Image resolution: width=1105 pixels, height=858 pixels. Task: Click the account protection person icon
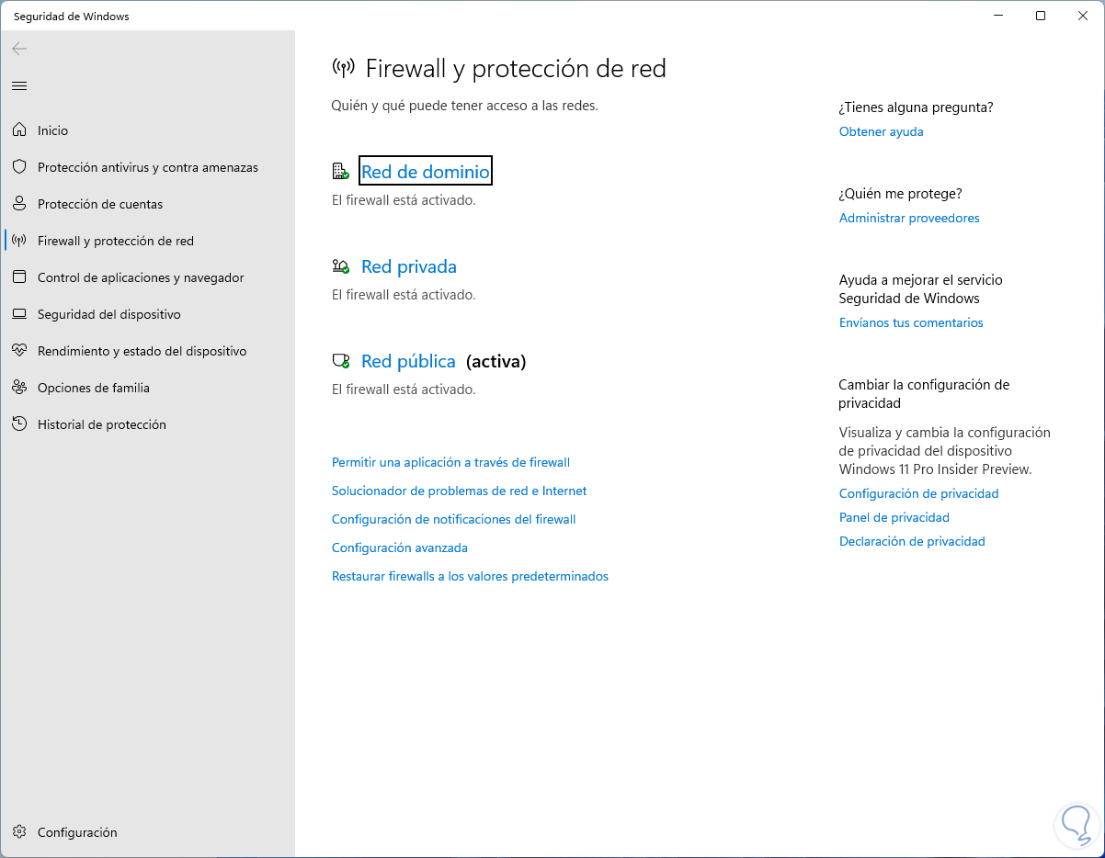[19, 204]
